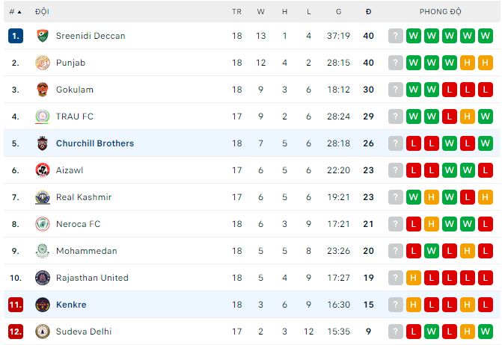Screen dimensions: 502x345
Task: Click the Punjab team crest icon
Action: (x=42, y=63)
